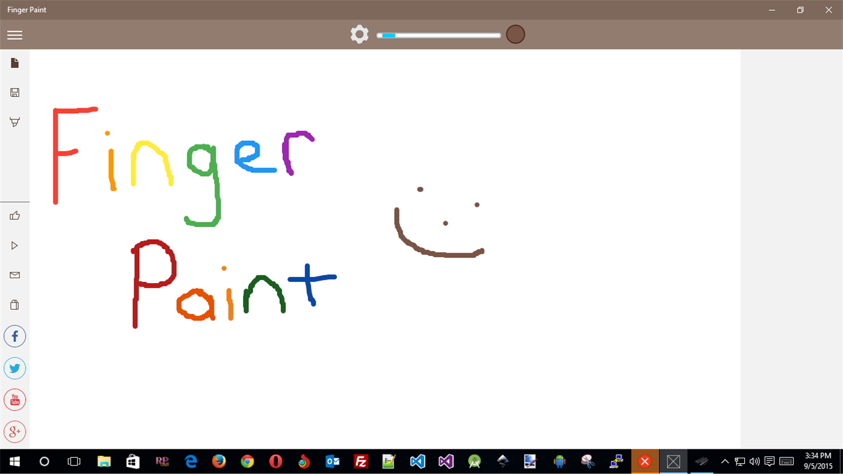Share the drawing on Facebook
This screenshot has height=474, width=843.
[x=14, y=336]
